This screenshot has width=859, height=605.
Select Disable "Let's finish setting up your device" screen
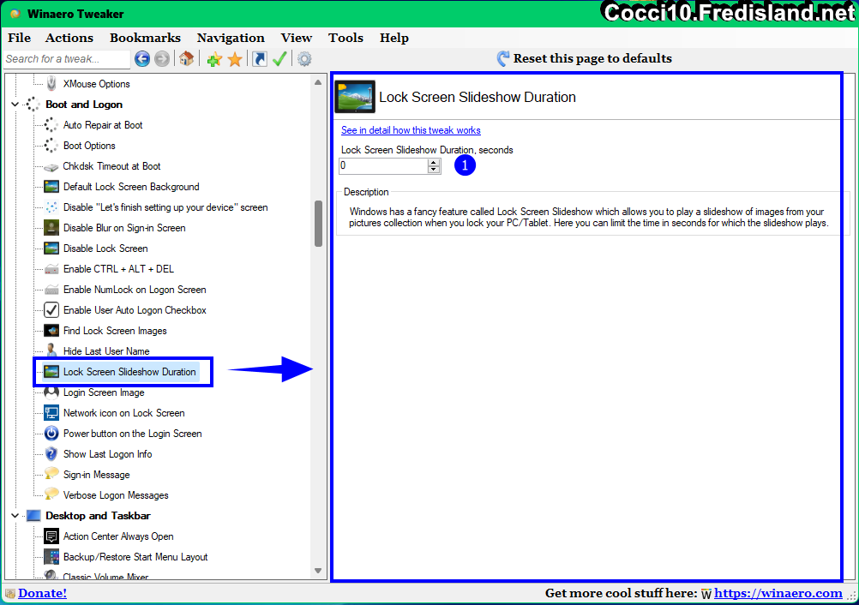[165, 207]
